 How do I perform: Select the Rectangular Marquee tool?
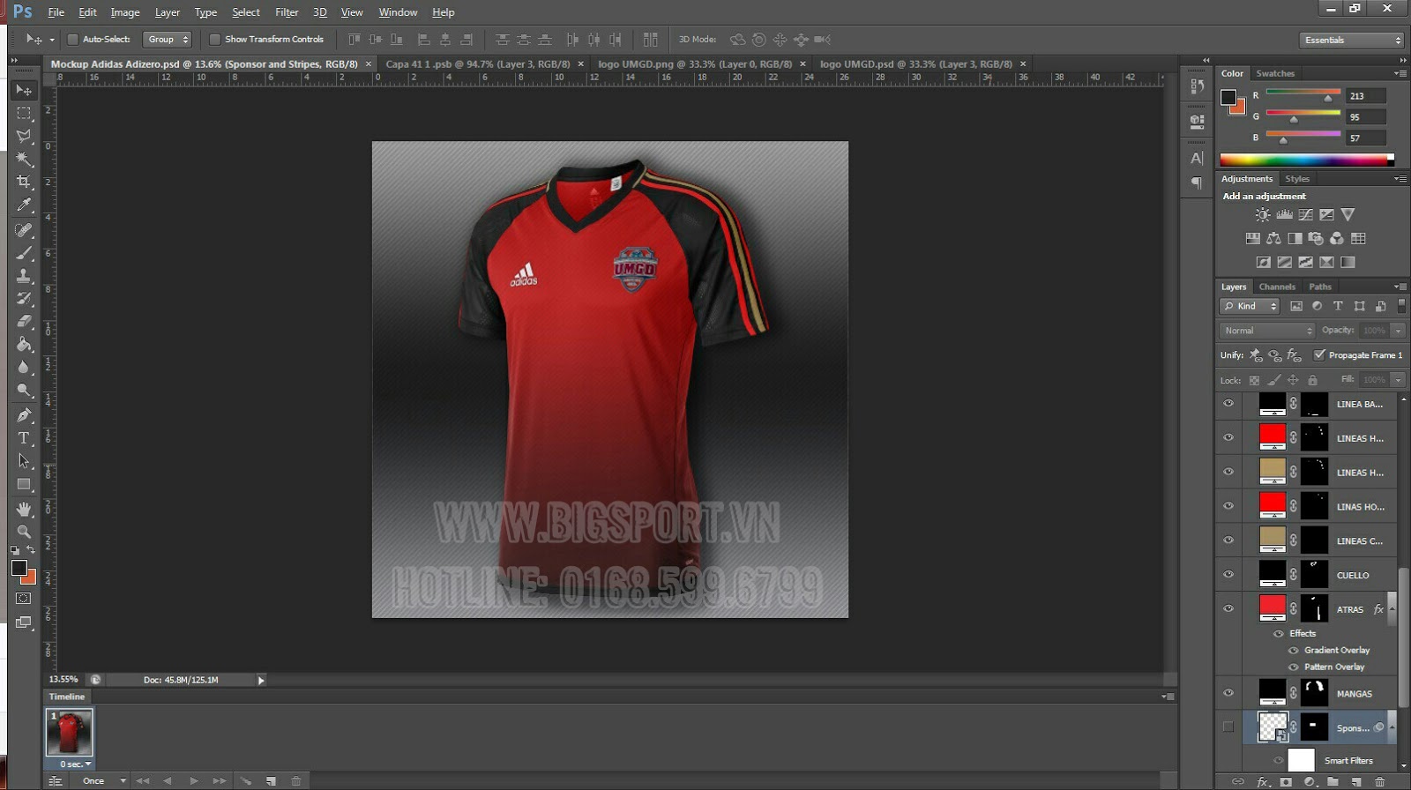click(x=24, y=113)
